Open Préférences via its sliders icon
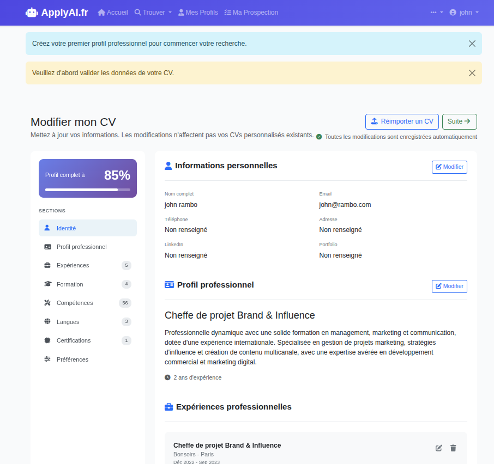494x464 pixels. 47,359
